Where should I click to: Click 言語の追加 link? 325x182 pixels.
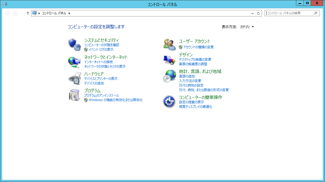coord(187,76)
